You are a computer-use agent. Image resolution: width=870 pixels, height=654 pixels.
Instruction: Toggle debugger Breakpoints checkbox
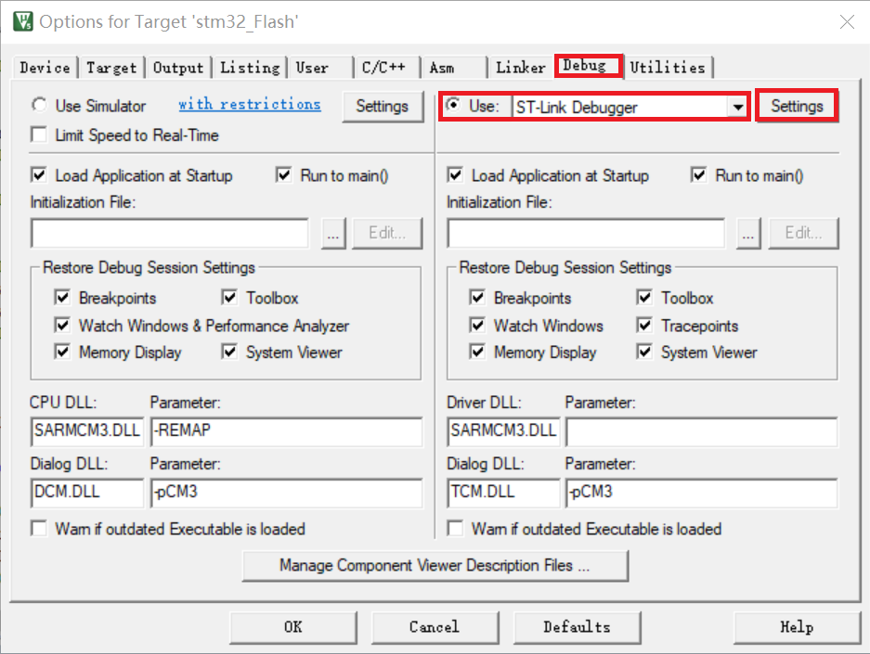tap(477, 297)
